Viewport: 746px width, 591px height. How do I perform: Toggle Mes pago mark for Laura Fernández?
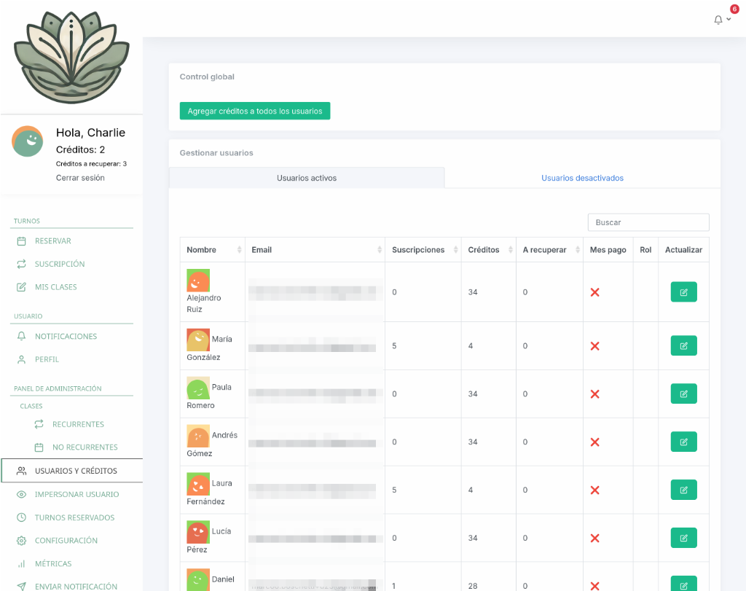tap(594, 490)
